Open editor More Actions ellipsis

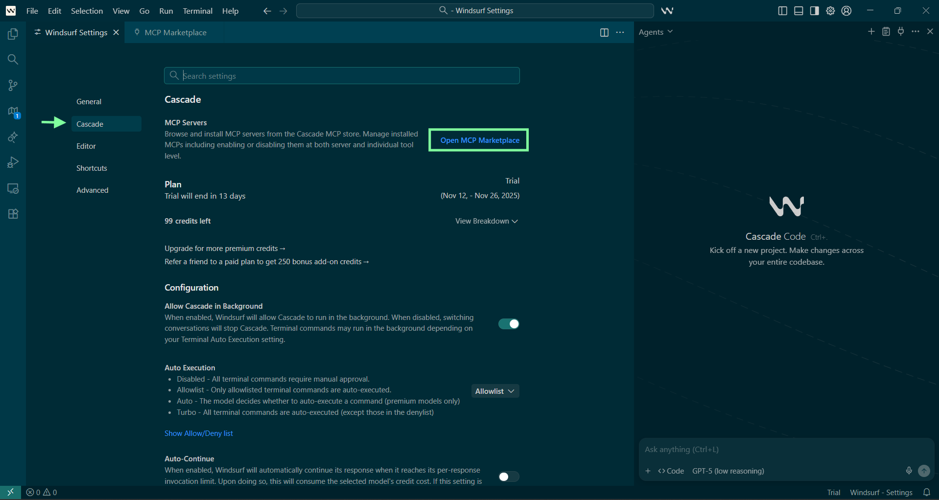[620, 32]
